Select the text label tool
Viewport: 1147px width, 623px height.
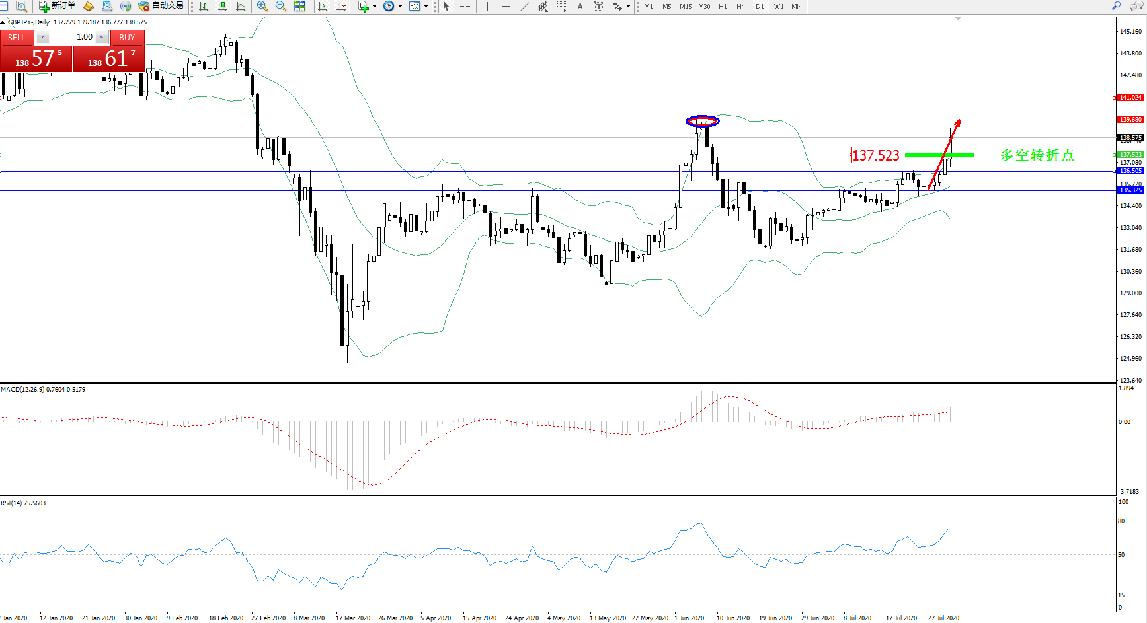coord(580,6)
